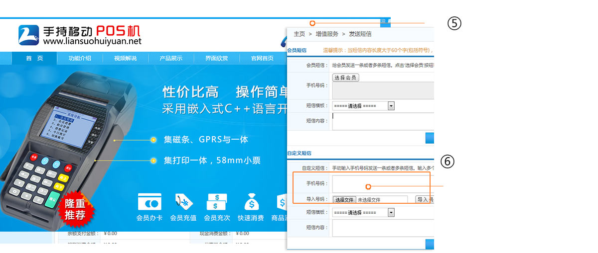Click the blue button under member SMS content
The image size is (598, 253).
(430, 138)
